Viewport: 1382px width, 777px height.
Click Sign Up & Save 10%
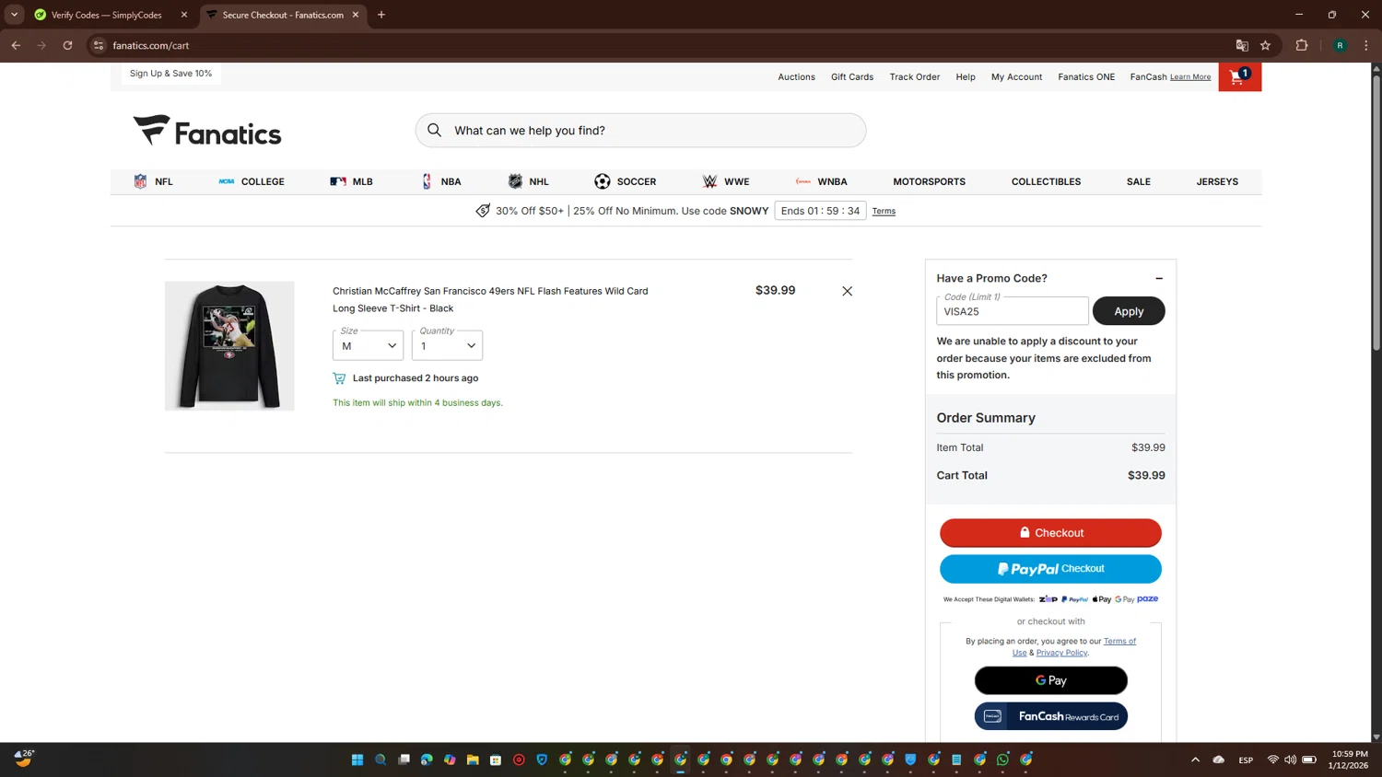[x=170, y=74]
